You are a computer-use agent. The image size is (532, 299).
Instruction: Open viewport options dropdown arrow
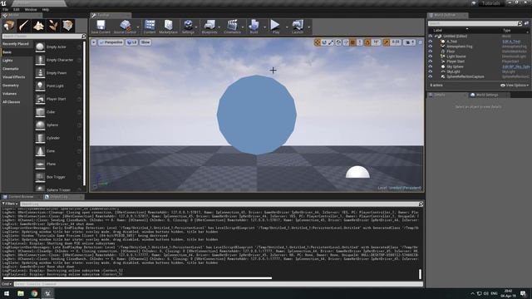point(94,42)
